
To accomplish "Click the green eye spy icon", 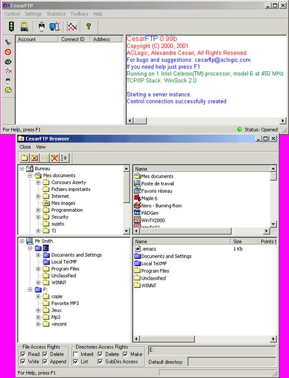I will [x=8, y=62].
